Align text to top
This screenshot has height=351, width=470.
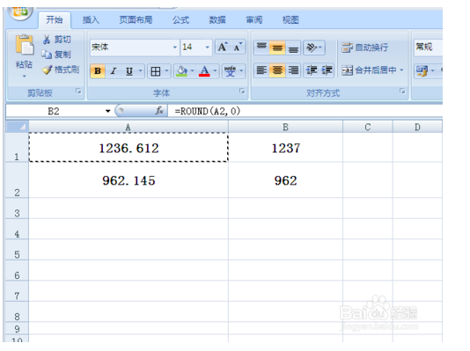click(x=261, y=48)
